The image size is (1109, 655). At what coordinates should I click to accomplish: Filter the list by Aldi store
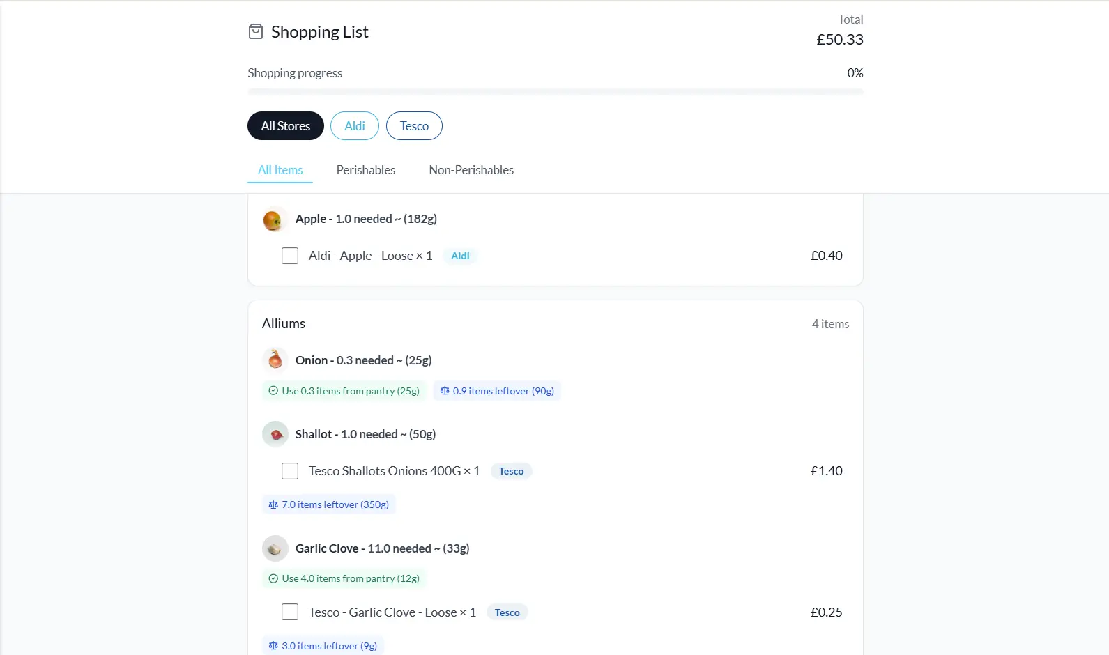coord(354,126)
